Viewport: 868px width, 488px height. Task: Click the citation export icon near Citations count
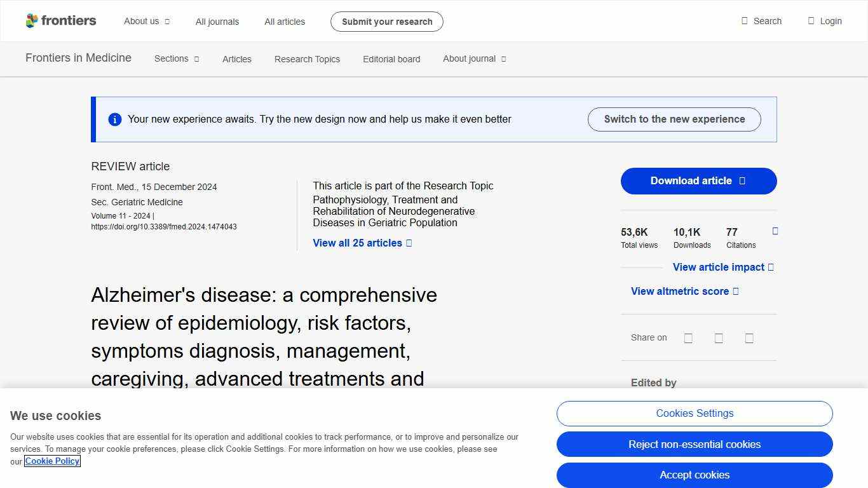(775, 231)
